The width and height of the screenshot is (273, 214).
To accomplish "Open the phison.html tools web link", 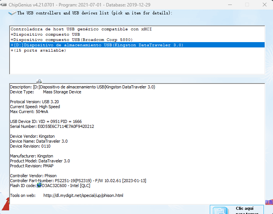I will 83,195.
